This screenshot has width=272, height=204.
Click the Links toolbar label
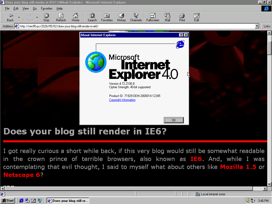(x=267, y=26)
